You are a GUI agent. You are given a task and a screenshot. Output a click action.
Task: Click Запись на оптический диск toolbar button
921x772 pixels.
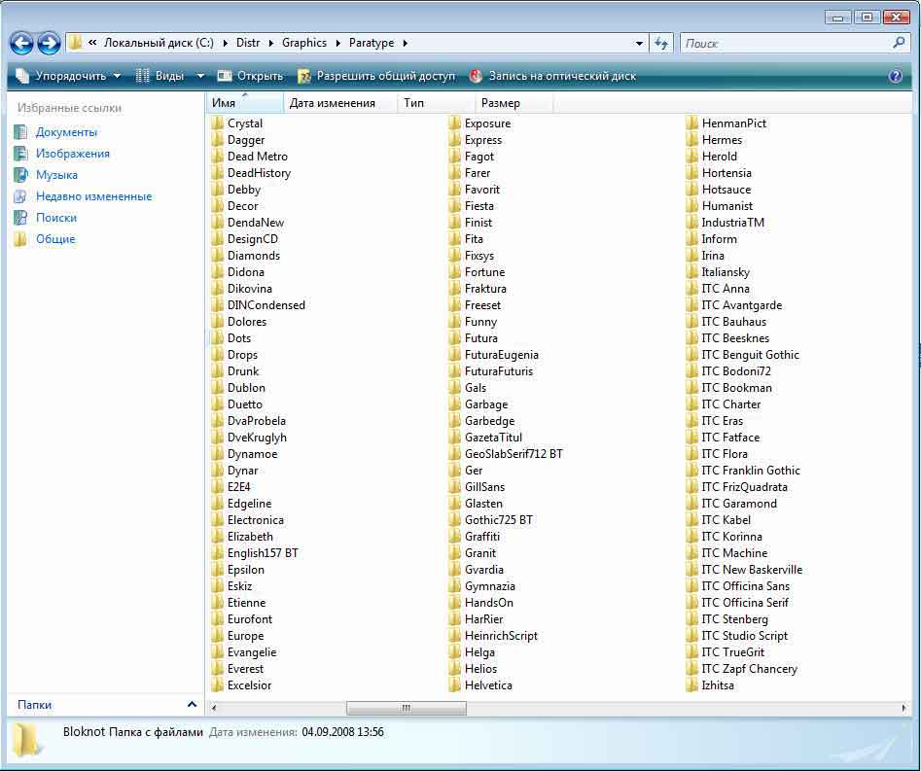(x=553, y=76)
